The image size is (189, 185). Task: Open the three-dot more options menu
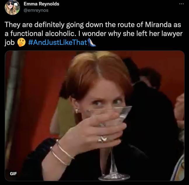(x=181, y=4)
